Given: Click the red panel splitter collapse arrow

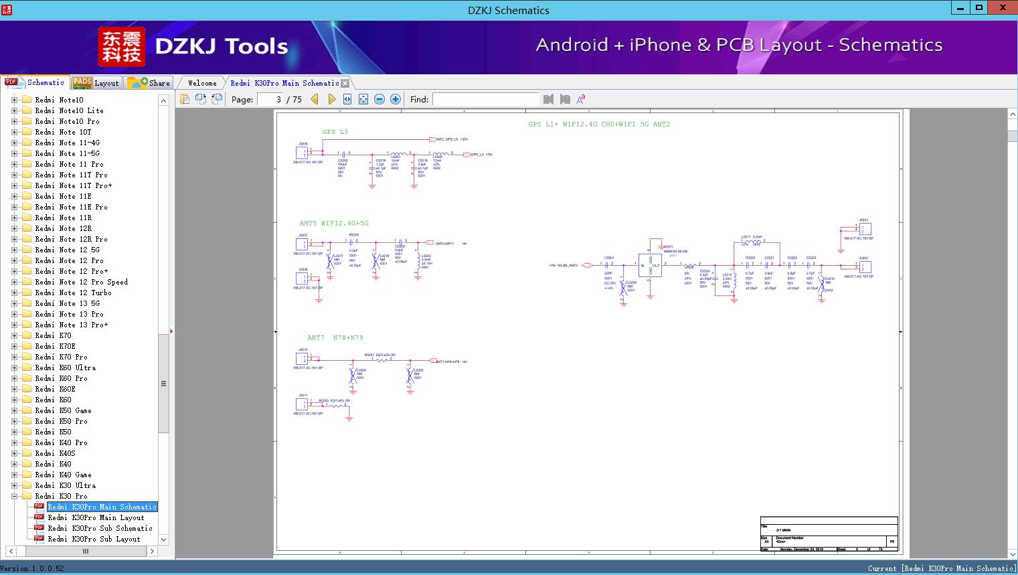Looking at the screenshot, I should 171,331.
